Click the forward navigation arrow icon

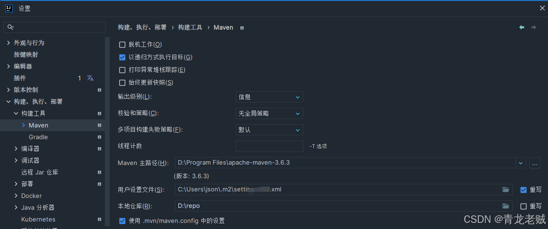[534, 27]
